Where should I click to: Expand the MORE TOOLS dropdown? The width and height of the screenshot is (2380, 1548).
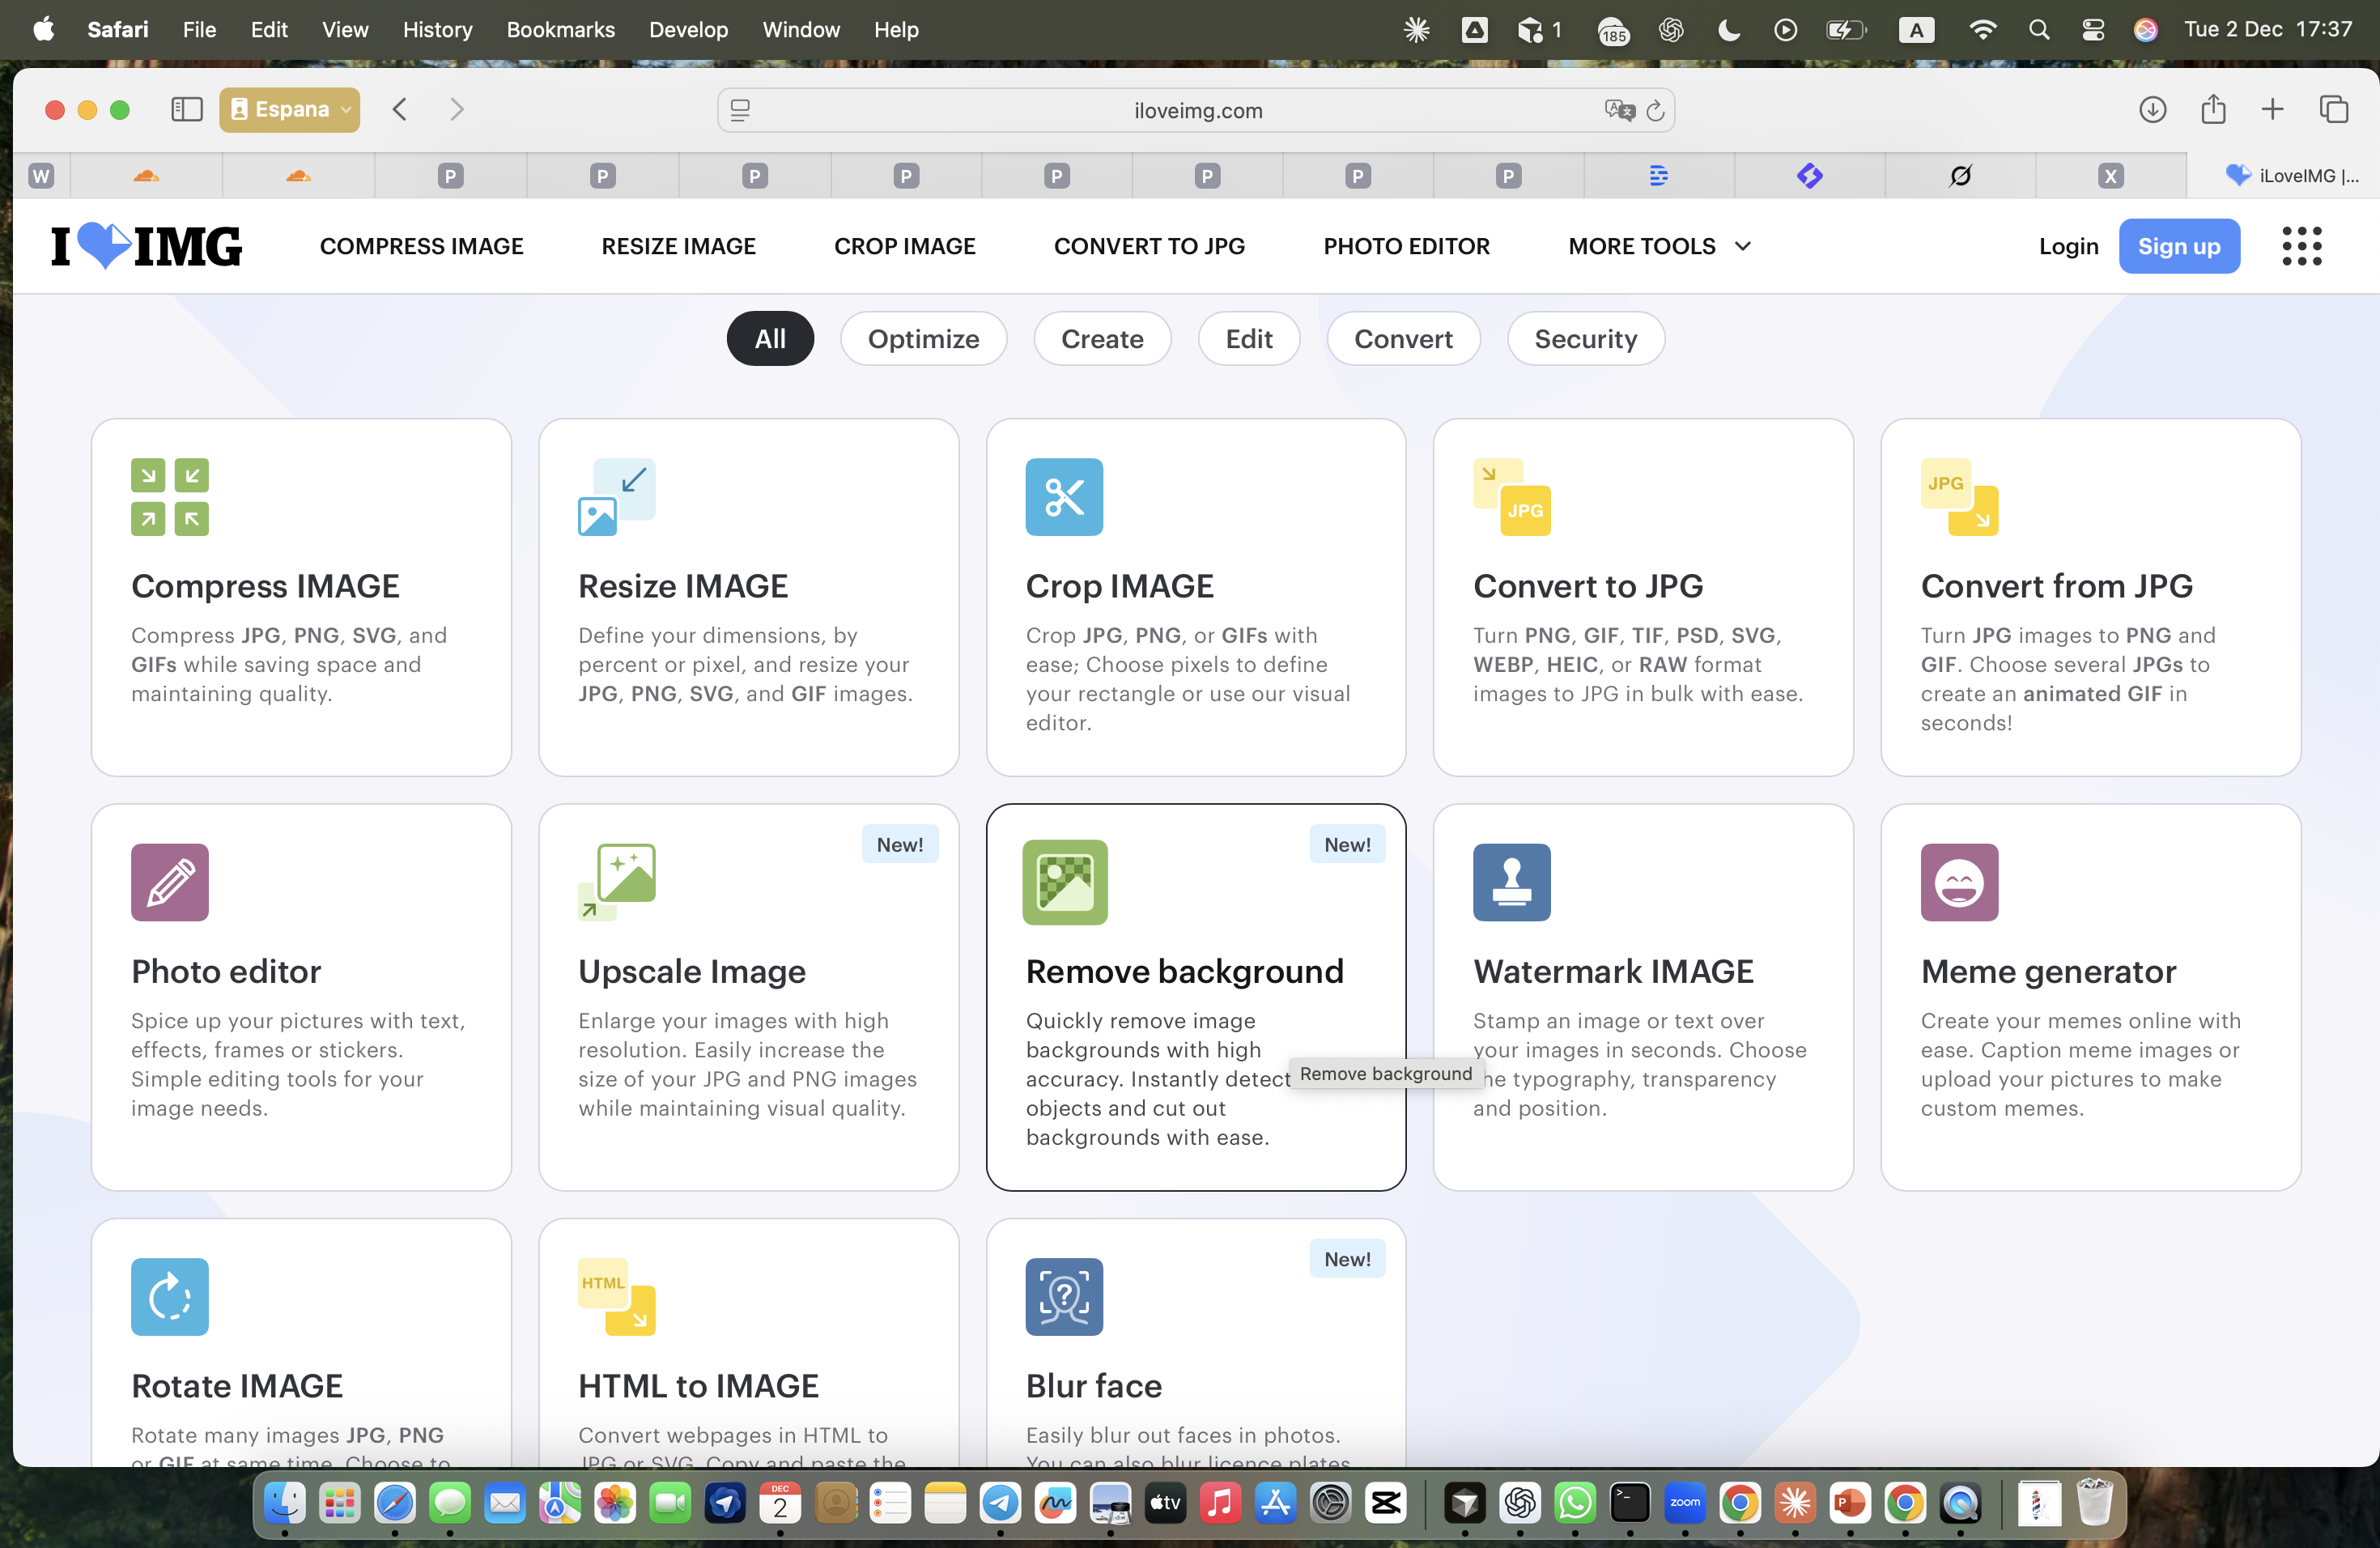[1658, 246]
